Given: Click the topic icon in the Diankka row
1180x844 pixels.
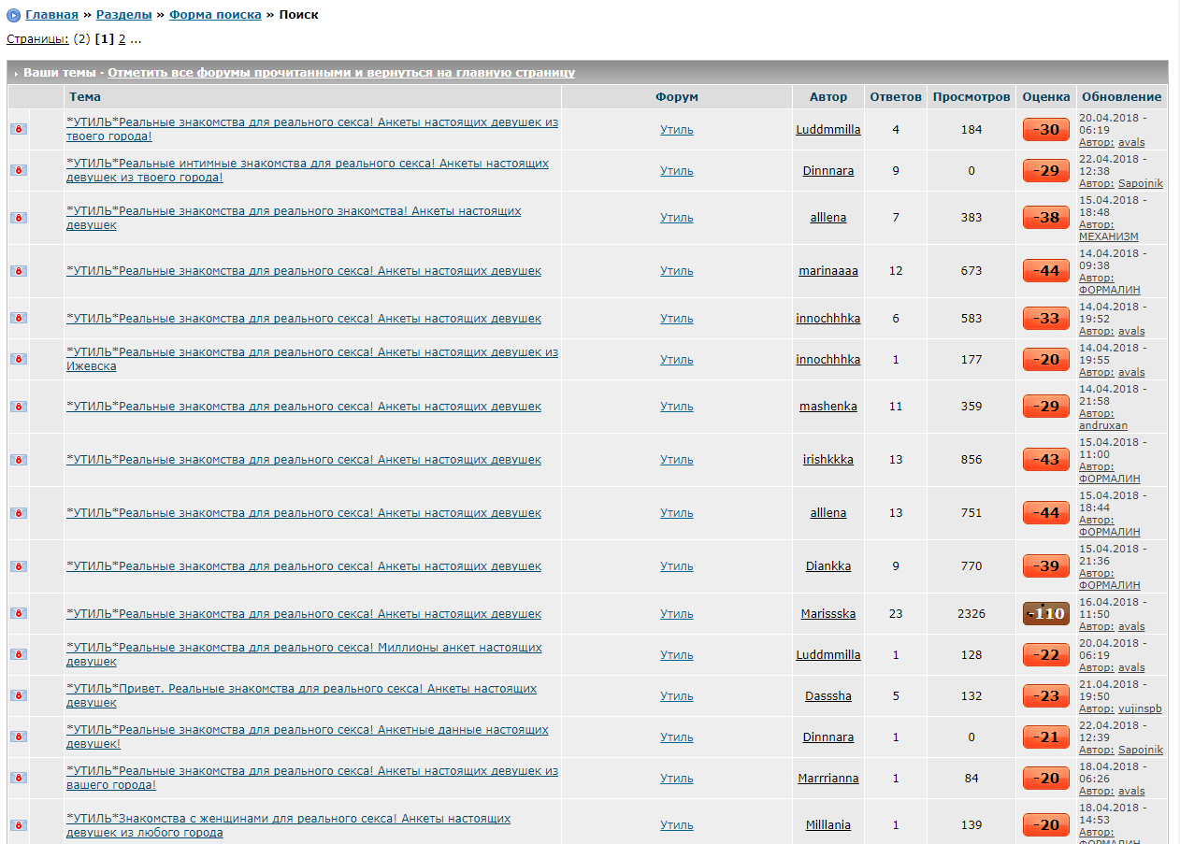Looking at the screenshot, I should tap(19, 565).
